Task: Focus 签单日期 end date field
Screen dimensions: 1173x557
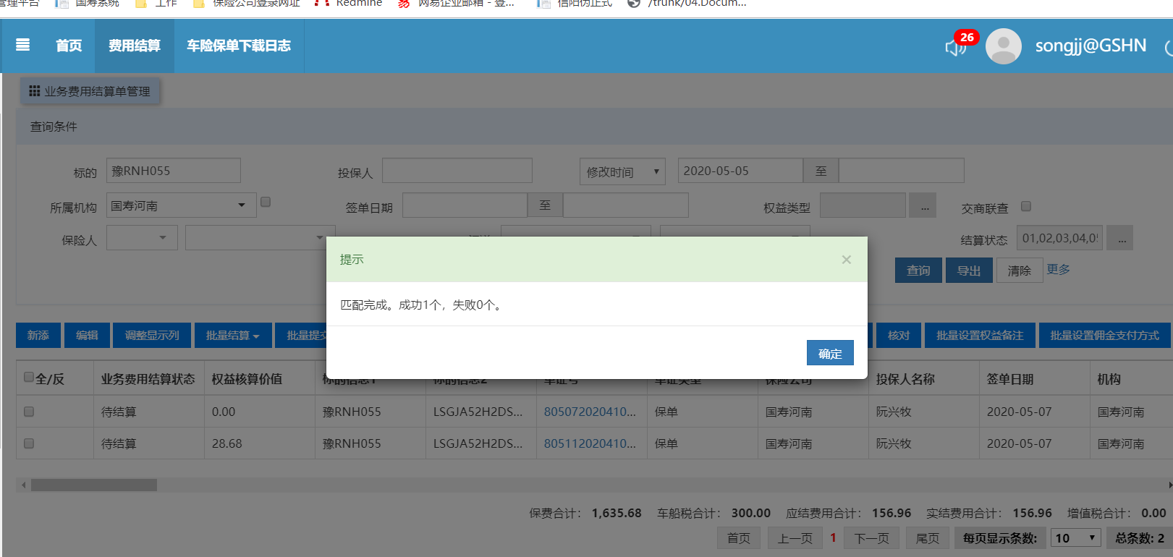Action: pos(626,205)
